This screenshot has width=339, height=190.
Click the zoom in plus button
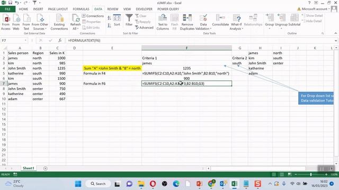coord(326,174)
